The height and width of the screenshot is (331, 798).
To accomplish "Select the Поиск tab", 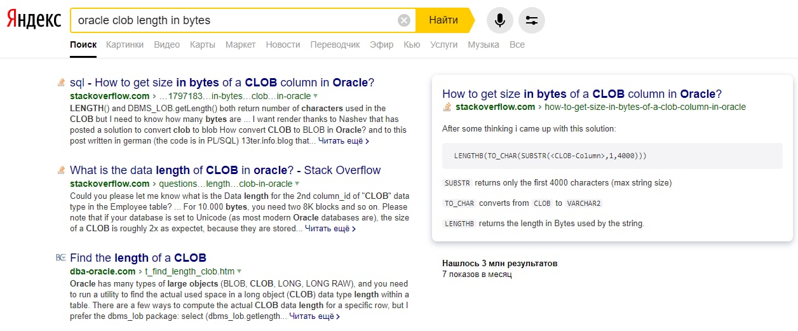I will point(83,44).
